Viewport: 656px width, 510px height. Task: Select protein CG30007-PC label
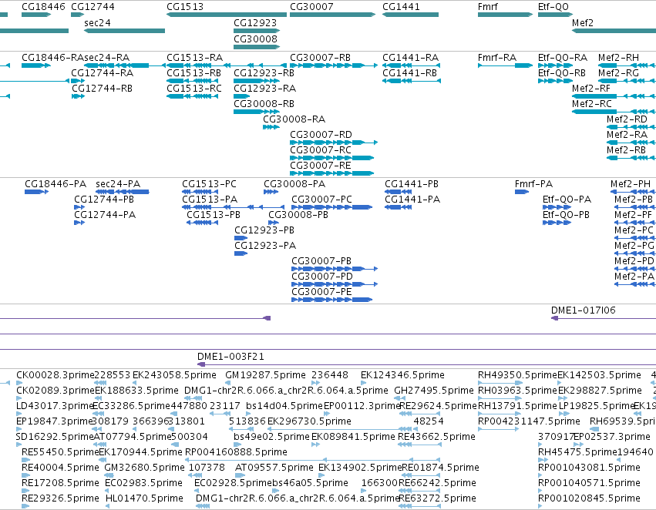click(321, 200)
